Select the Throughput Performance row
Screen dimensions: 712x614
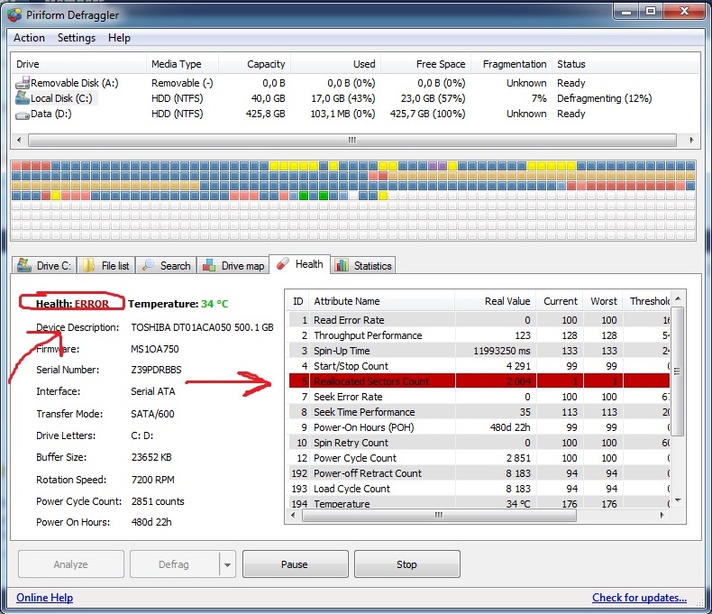479,335
